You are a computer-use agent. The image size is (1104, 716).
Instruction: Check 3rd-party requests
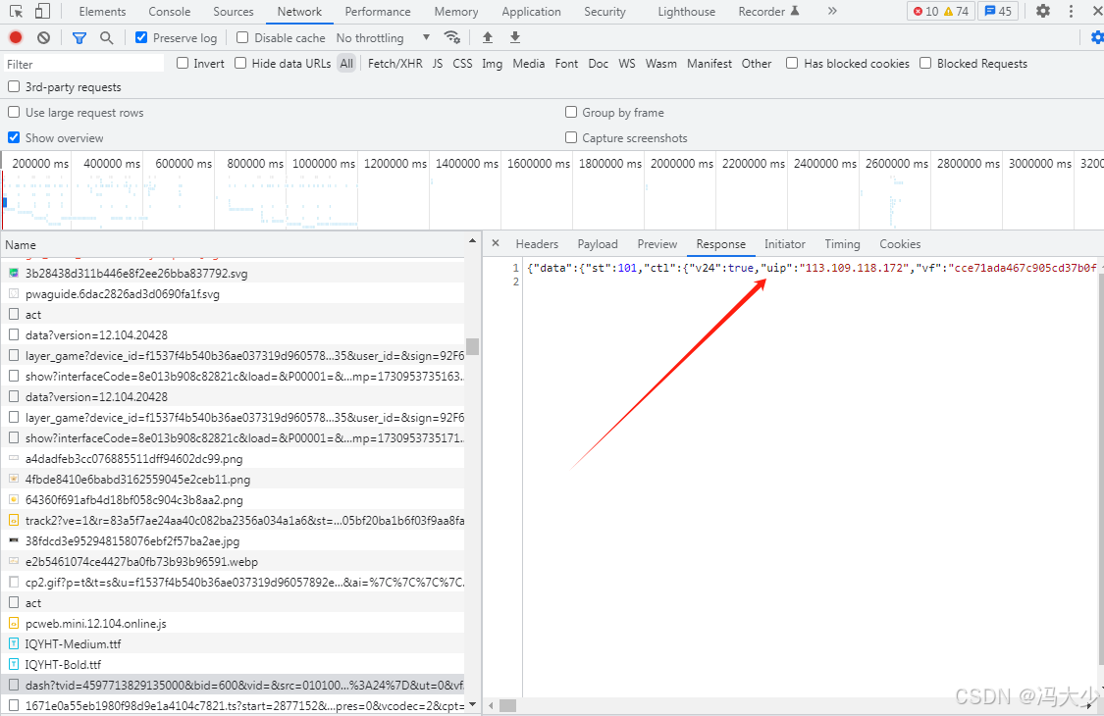point(14,86)
